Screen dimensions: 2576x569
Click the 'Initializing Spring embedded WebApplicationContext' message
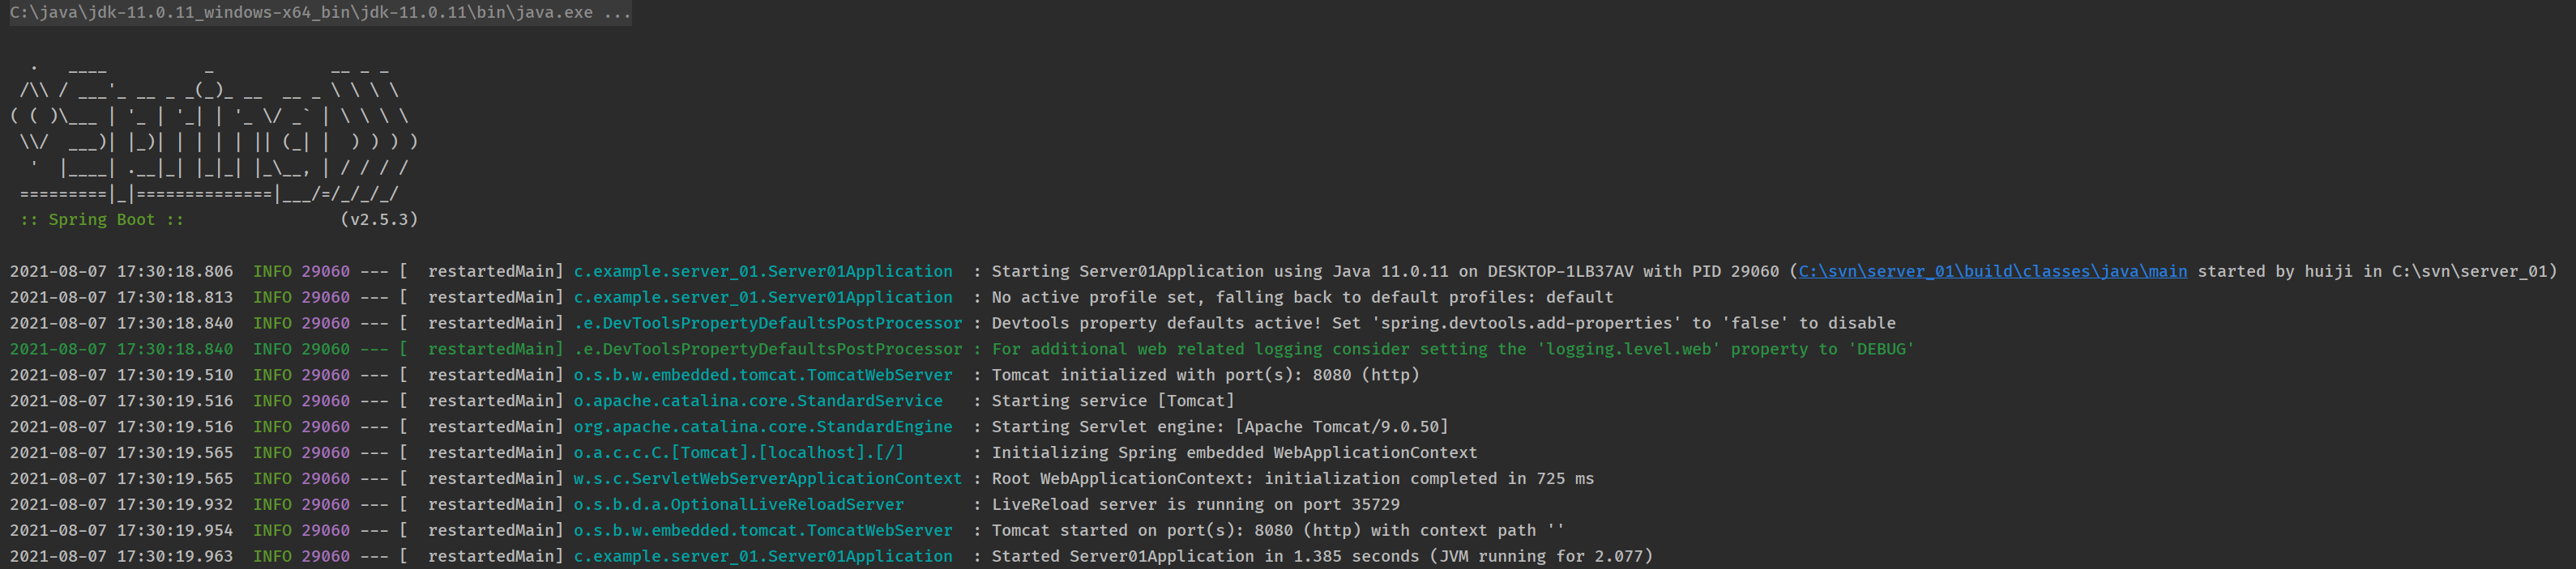click(x=1234, y=453)
